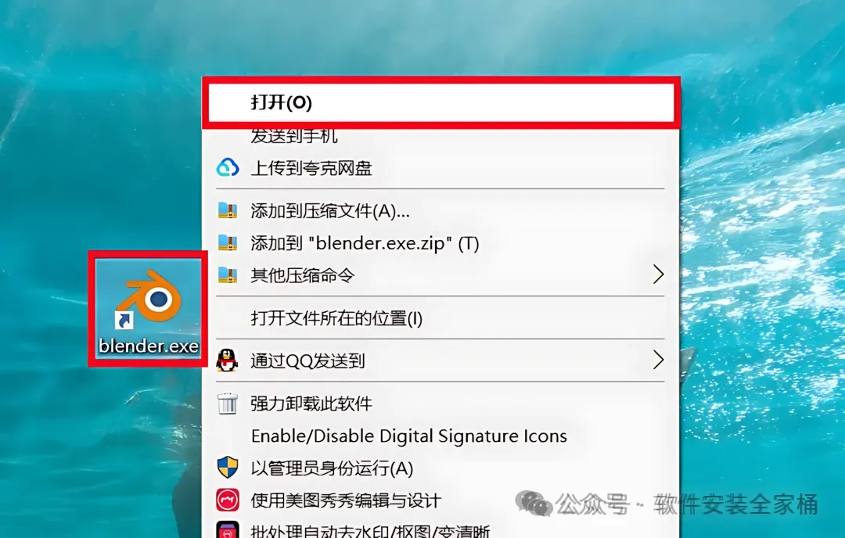The image size is (845, 538).
Task: Click the red Meitu Xiuxiu icon
Action: tap(228, 500)
